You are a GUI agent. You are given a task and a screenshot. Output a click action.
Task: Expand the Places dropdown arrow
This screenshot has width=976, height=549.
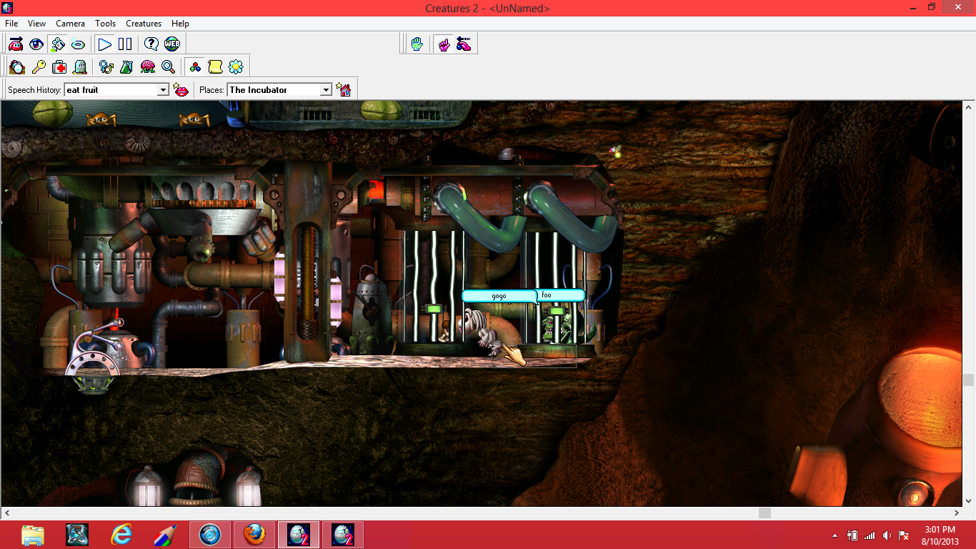(x=326, y=90)
